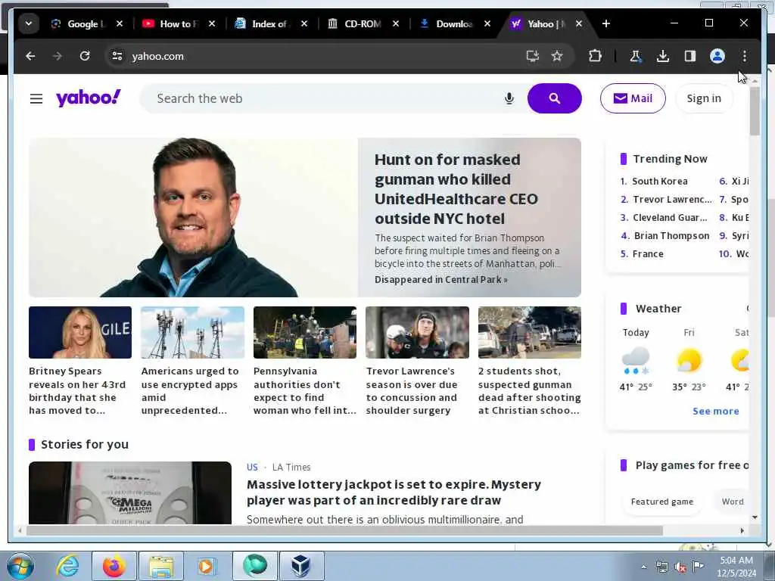Open Pennsylvania authorities story thumbnail
This screenshot has width=775, height=581.
(x=305, y=332)
